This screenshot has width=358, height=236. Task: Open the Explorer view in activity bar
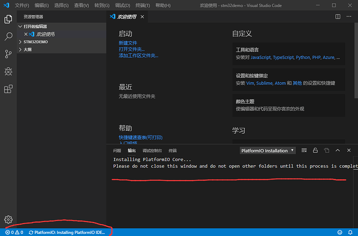coord(8,19)
